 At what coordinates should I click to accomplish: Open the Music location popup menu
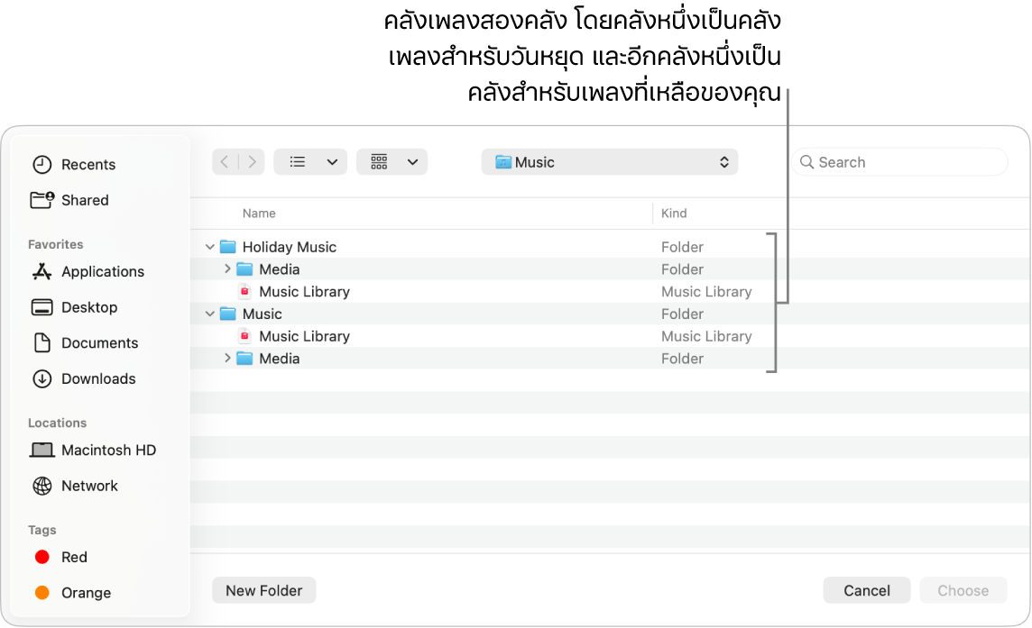point(609,161)
